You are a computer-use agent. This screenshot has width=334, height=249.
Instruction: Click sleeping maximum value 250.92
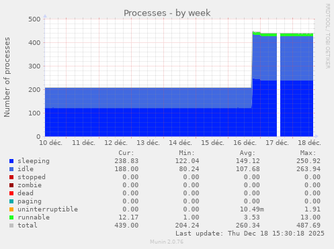[x=308, y=161]
